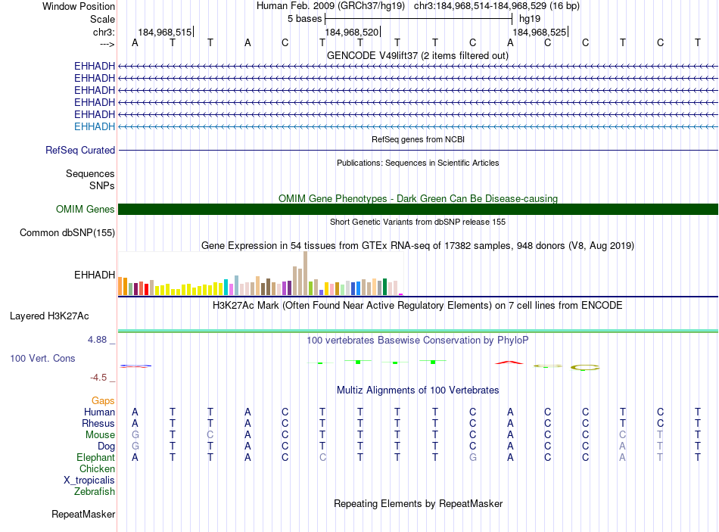This screenshot has width=719, height=532.
Task: Click the 'Sequences' track label
Action: (x=90, y=174)
